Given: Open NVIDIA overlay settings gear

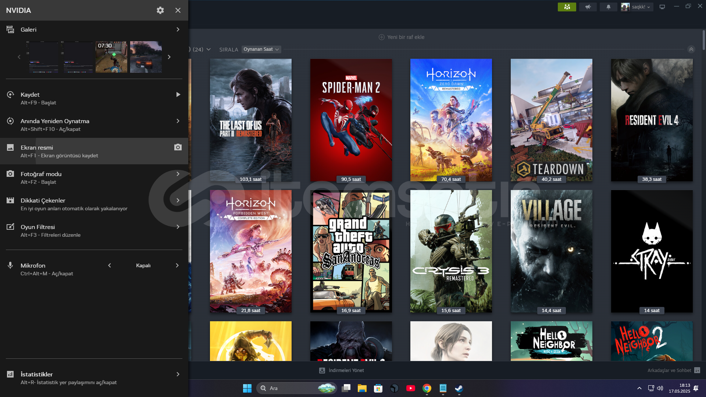Looking at the screenshot, I should (160, 10).
